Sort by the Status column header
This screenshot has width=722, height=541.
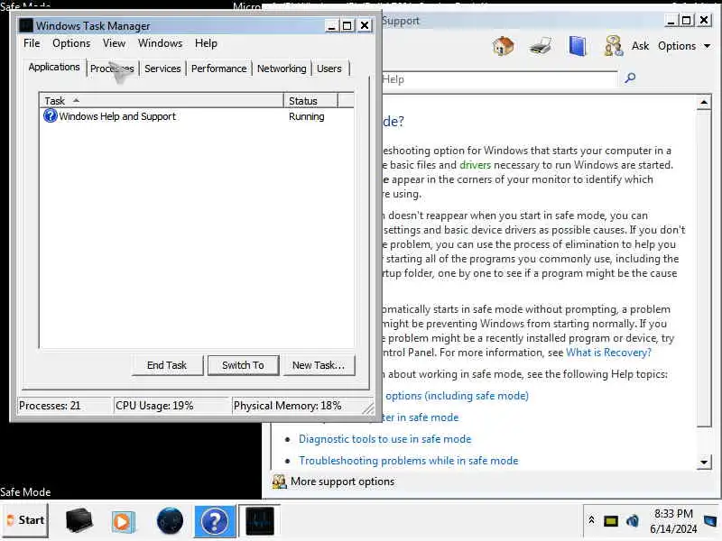click(310, 101)
